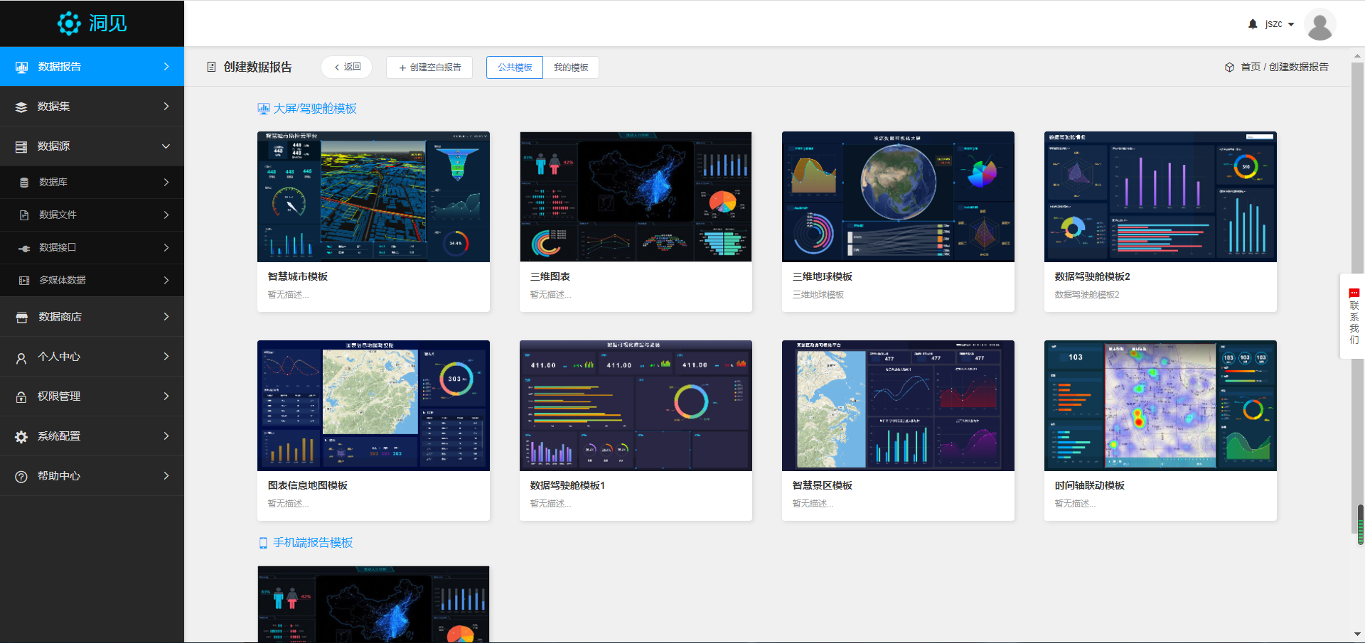Viewport: 1365px width, 643px height.
Task: Click the 多媒体数据 film icon
Action: (24, 281)
